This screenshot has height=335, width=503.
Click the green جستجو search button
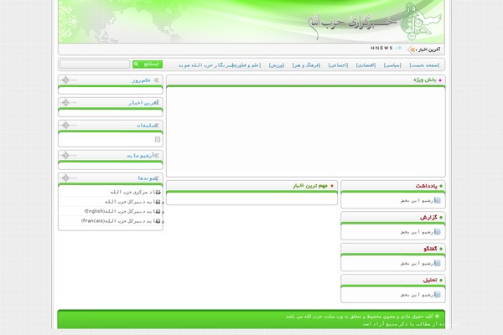(x=148, y=64)
